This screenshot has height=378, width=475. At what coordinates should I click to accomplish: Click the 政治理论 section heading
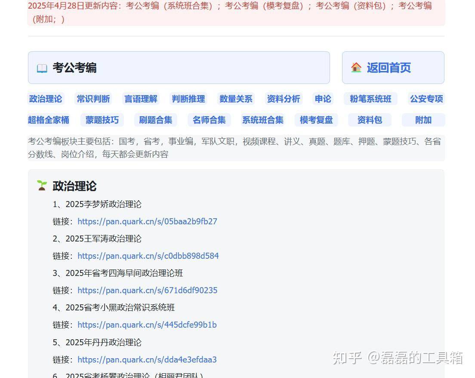[74, 186]
